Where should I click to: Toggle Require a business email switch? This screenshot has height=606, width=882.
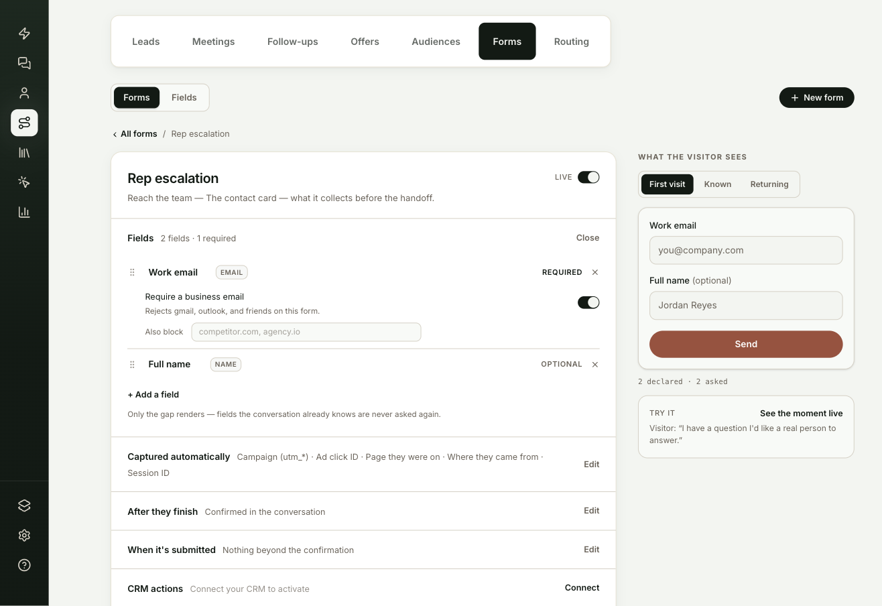(588, 302)
